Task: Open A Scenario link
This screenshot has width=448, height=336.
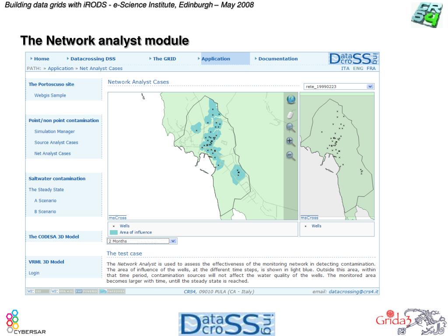Action: pyautogui.click(x=45, y=200)
